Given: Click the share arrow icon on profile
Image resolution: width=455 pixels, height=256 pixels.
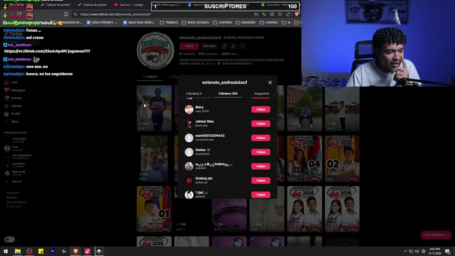Looking at the screenshot, I should 233,46.
